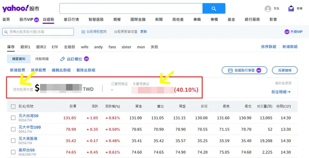Switch to the 觀察2 group tab

tap(41, 47)
